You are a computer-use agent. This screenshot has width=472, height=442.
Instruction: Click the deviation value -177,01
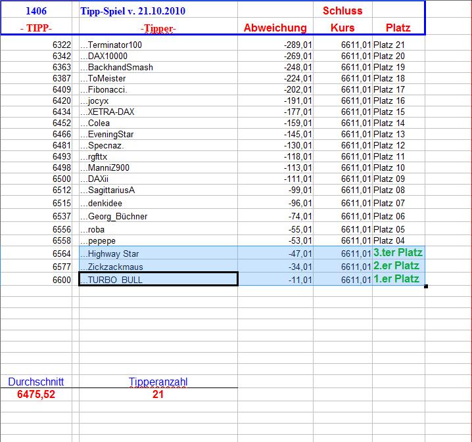(x=298, y=112)
